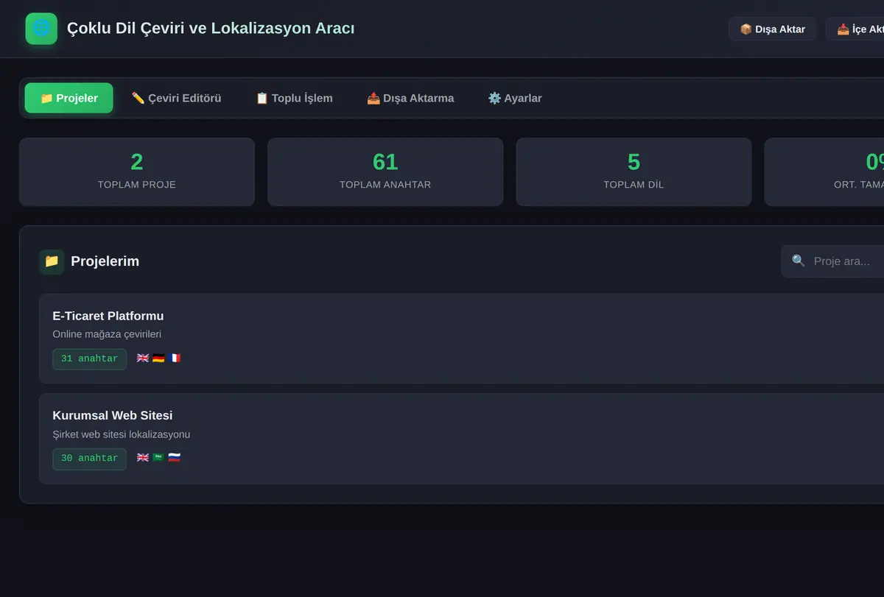Show the Ayarlar settings tab

515,98
